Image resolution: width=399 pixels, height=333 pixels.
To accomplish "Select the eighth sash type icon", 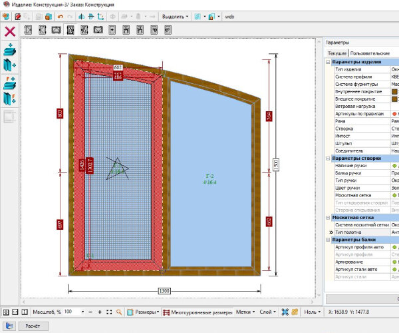I will [126, 30].
